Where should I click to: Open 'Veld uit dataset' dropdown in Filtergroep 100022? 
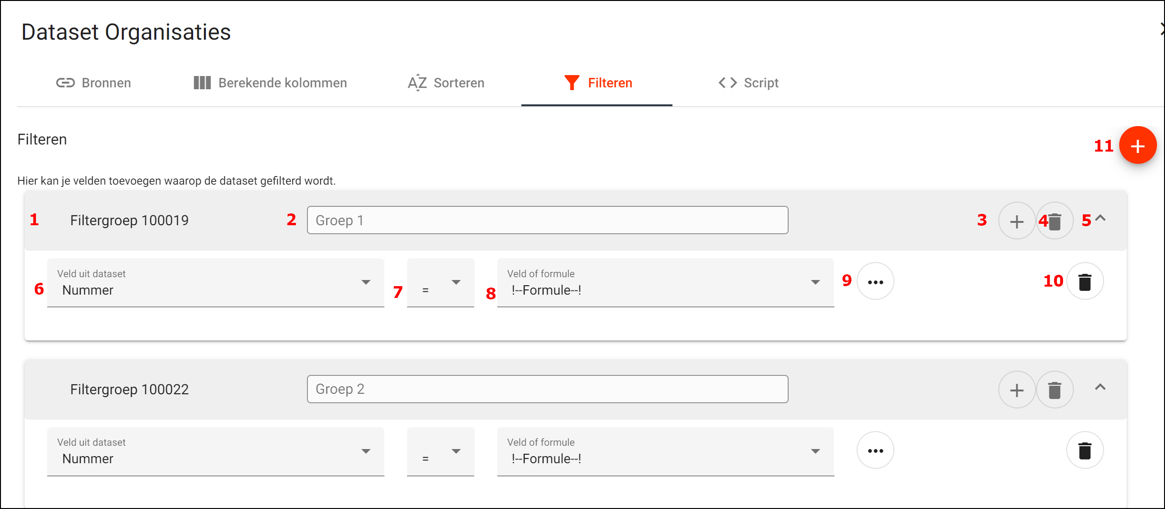215,452
